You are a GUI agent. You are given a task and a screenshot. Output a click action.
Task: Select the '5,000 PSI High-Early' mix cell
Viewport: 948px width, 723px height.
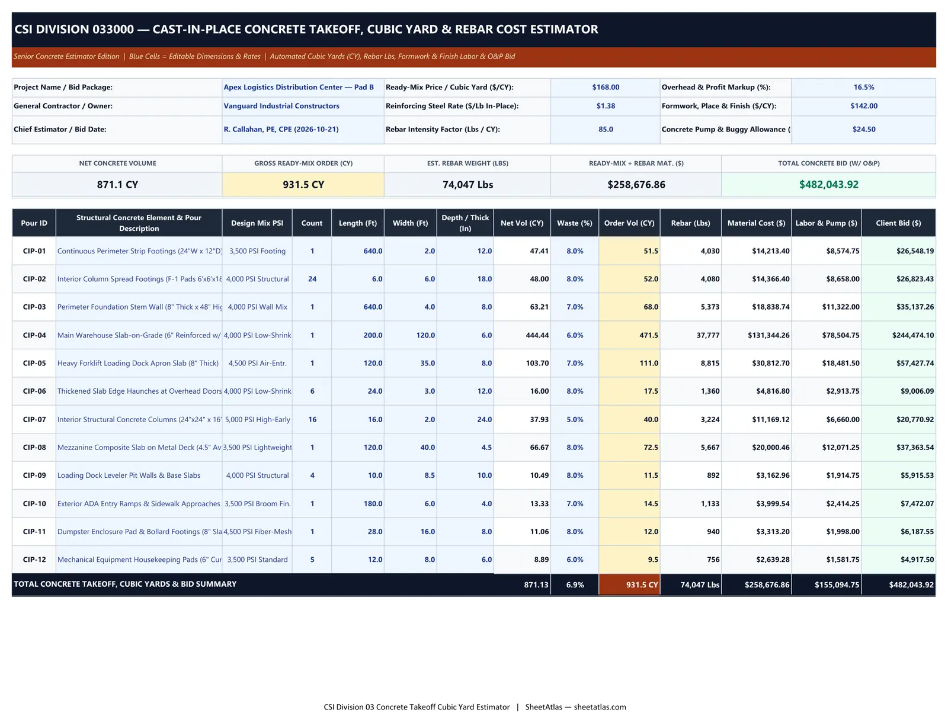click(257, 419)
